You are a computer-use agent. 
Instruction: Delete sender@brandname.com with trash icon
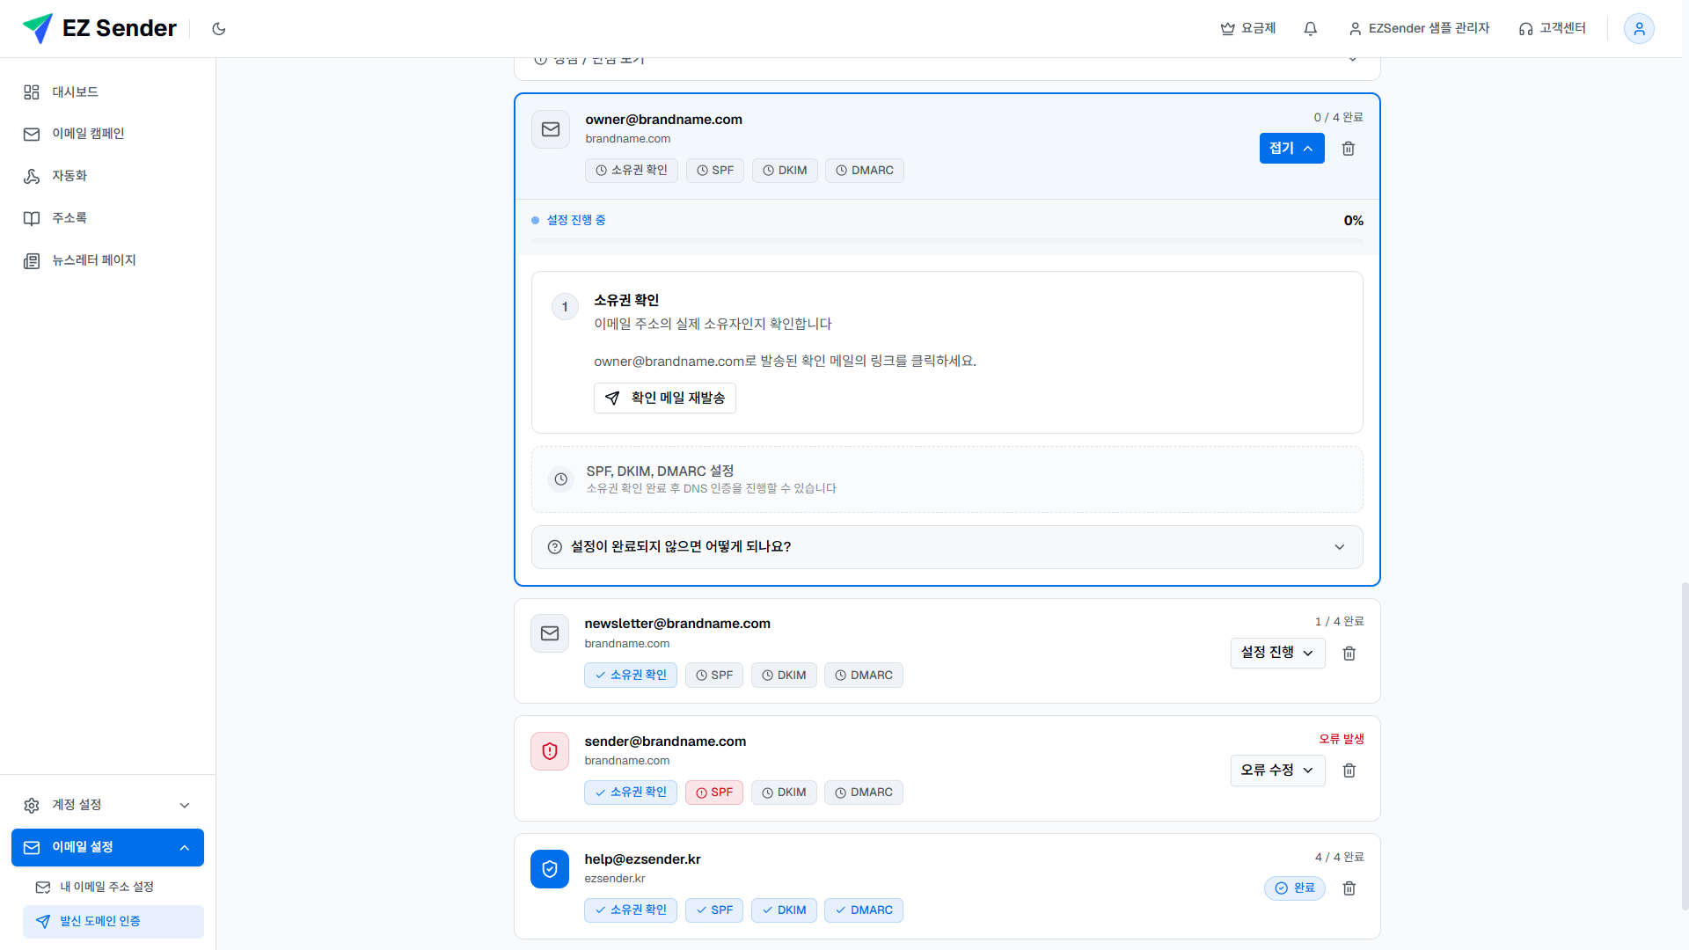pyautogui.click(x=1349, y=771)
